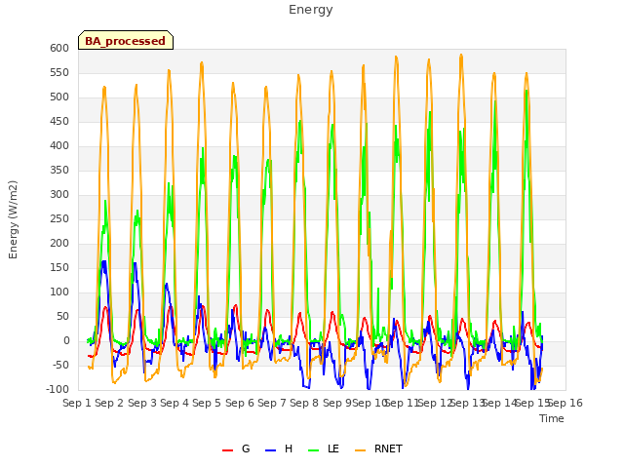Screen dimensions: 624x468
Task: Click the y-axis tick value 550
Action: (59, 72)
